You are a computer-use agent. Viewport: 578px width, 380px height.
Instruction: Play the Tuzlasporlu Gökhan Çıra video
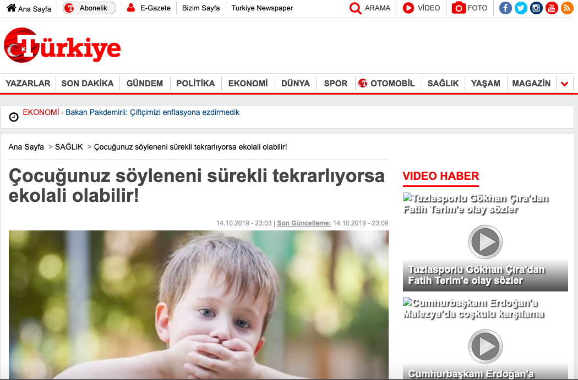pos(485,242)
